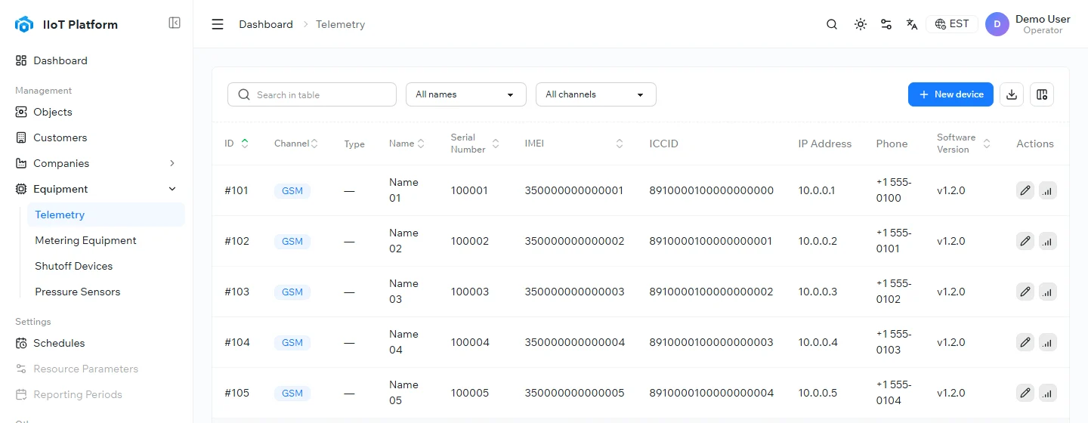
Task: Click IP address 10.0.0.5 cell
Action: (818, 393)
